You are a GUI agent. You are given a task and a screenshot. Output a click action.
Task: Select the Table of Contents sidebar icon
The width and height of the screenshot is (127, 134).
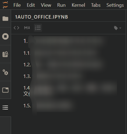click(5, 108)
